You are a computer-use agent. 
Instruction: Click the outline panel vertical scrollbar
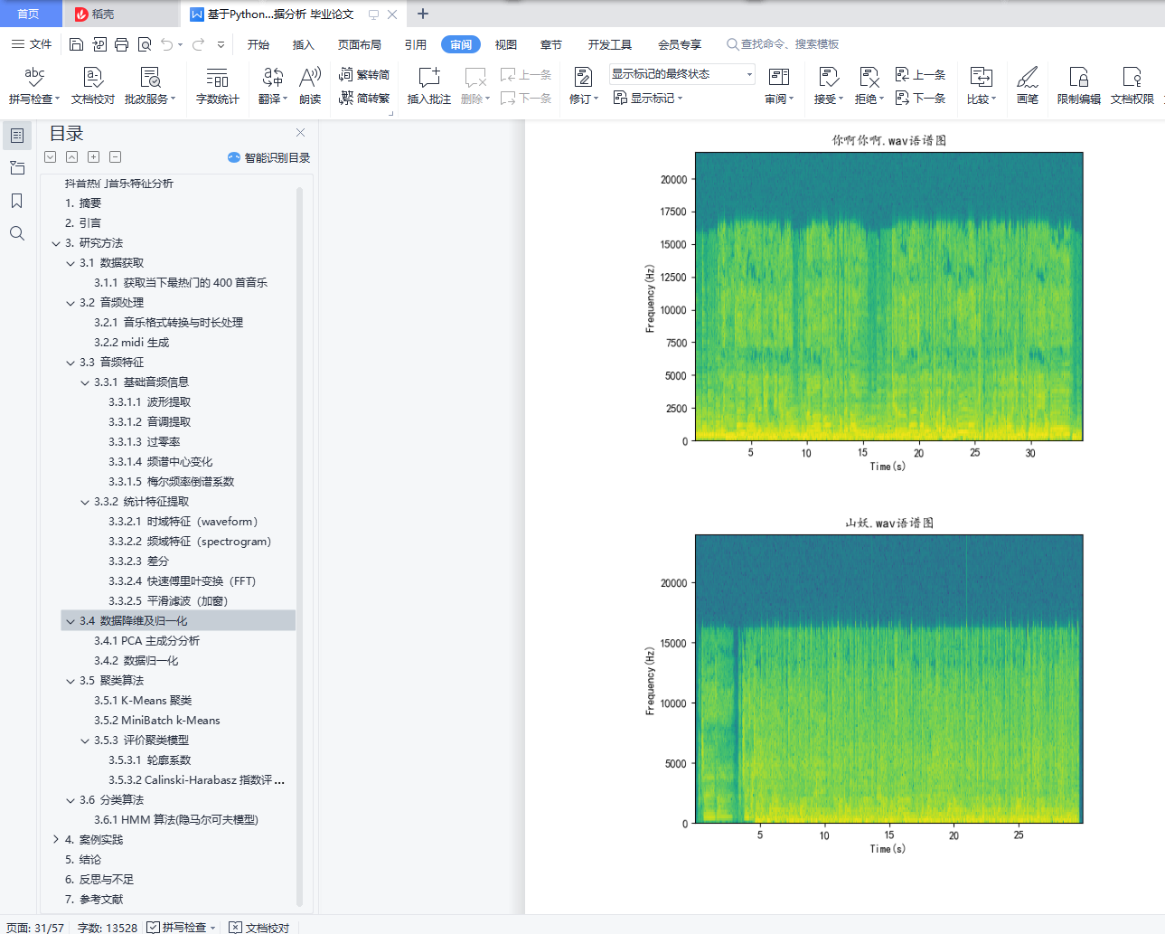pyautogui.click(x=299, y=542)
